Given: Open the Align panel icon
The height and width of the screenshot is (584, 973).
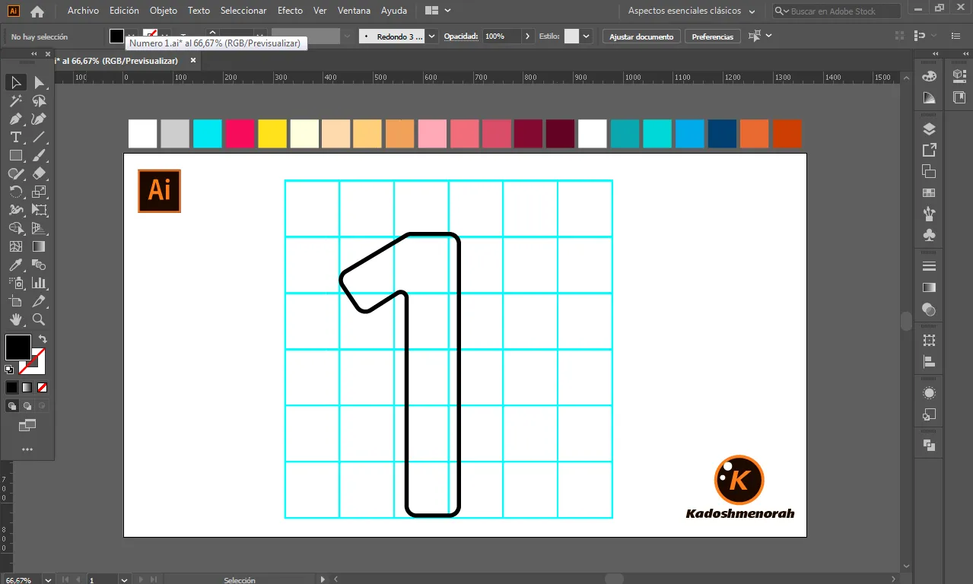Looking at the screenshot, I should pyautogui.click(x=929, y=361).
